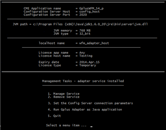Click the Configuration Server Port value 2020
The image size is (166, 130).
point(83,15)
